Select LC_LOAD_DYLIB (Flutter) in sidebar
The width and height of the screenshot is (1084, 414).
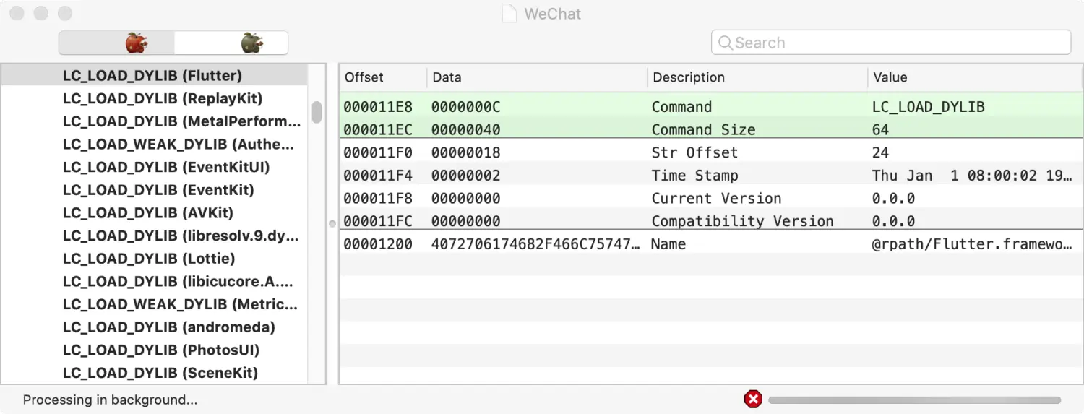pos(154,75)
